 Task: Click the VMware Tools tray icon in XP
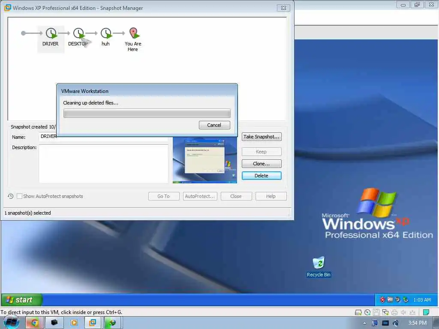click(390, 300)
